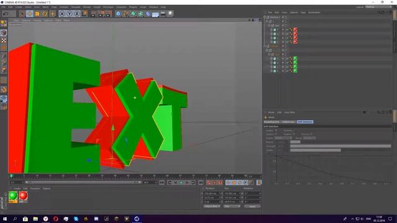Image resolution: width=397 pixels, height=223 pixels.
Task: Switch to Points mode in sidebar
Action: click(4, 56)
